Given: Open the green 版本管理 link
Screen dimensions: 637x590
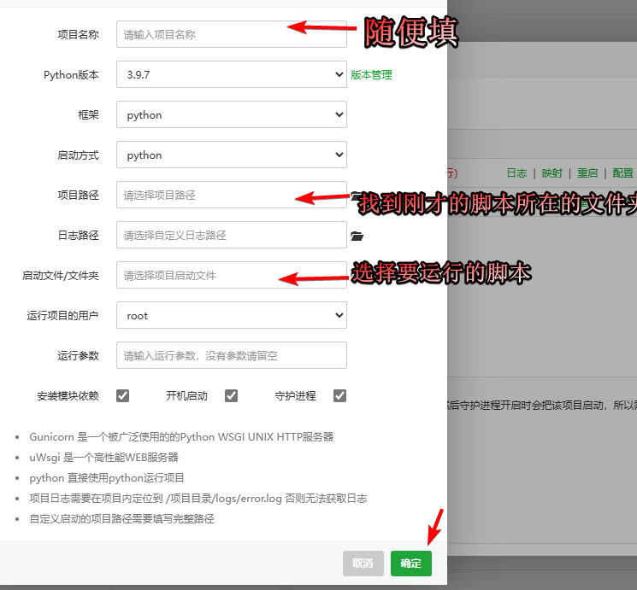Looking at the screenshot, I should tap(371, 75).
